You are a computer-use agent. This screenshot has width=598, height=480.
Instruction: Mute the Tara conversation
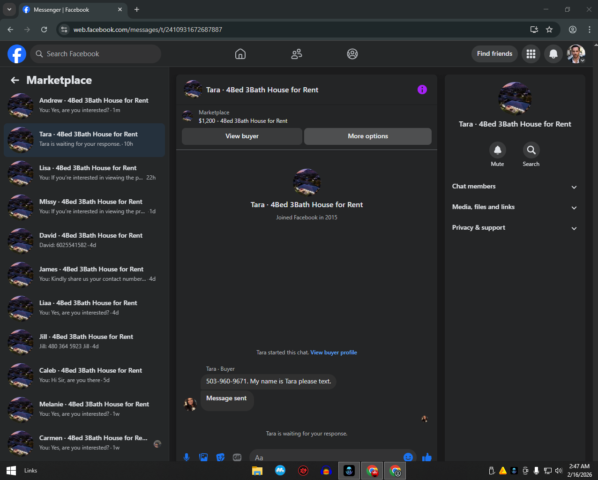[498, 150]
